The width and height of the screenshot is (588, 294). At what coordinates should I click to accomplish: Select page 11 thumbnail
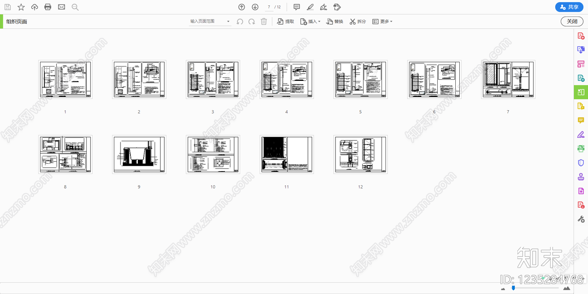pos(287,154)
